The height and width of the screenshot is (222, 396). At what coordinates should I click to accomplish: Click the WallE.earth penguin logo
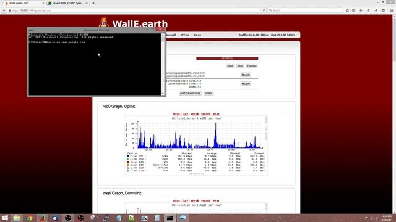[103, 23]
